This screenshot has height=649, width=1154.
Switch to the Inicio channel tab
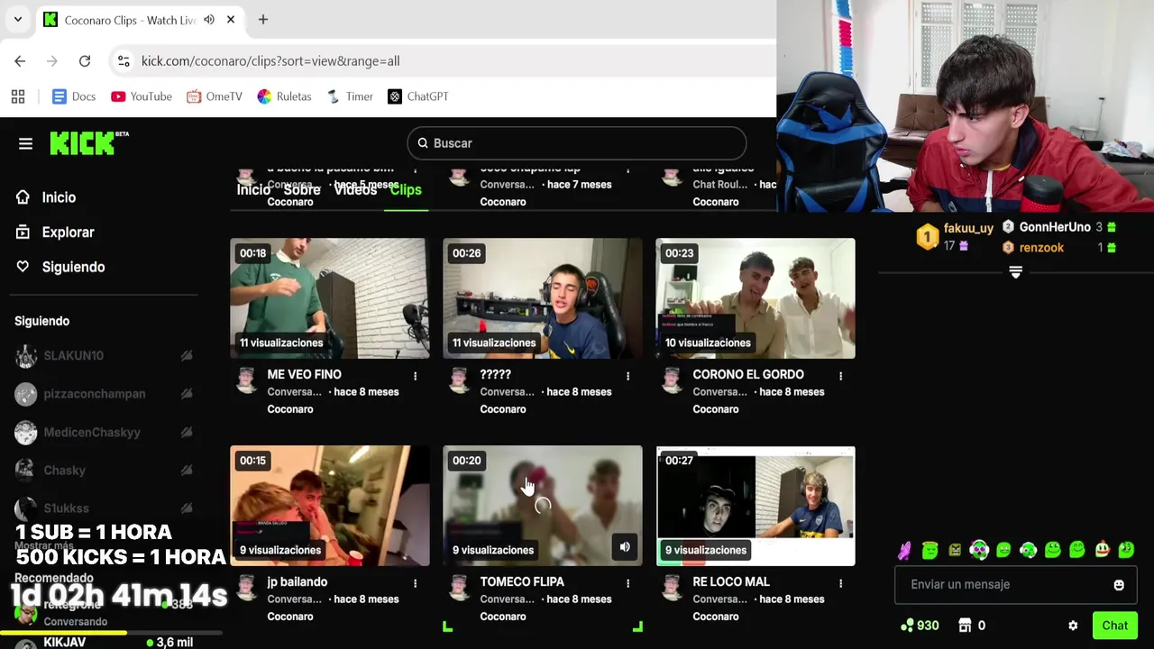(x=253, y=190)
